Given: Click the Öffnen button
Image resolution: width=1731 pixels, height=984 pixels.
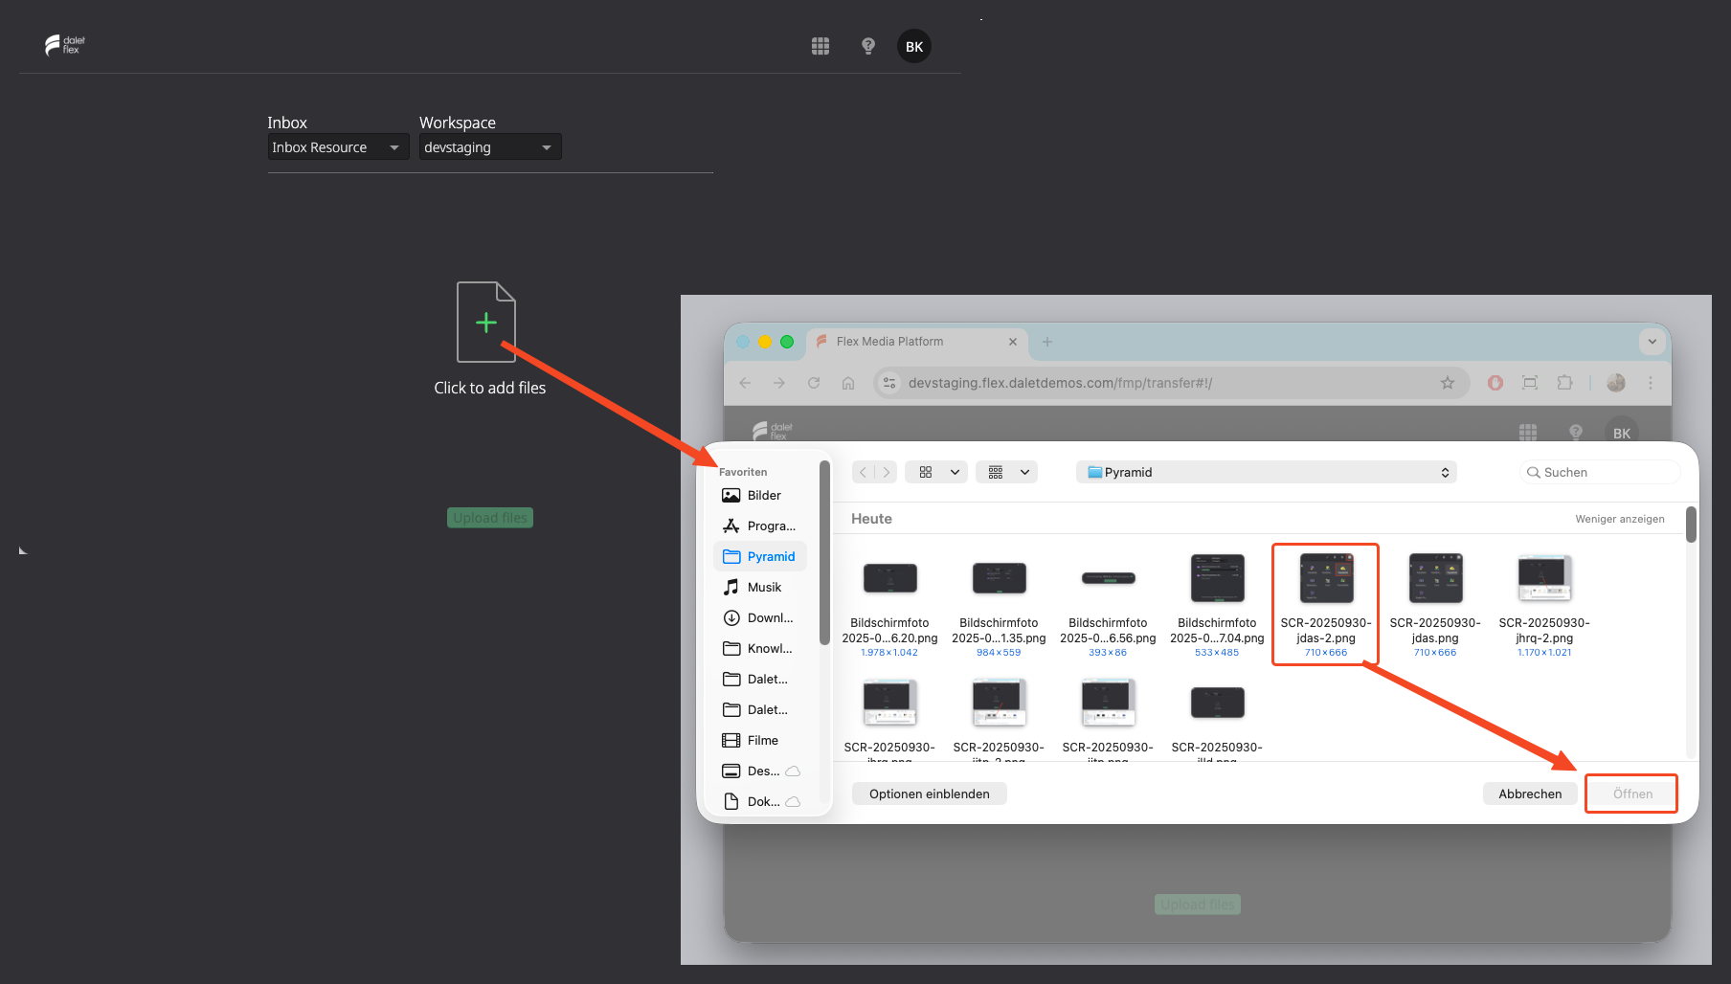Looking at the screenshot, I should [x=1632, y=794].
